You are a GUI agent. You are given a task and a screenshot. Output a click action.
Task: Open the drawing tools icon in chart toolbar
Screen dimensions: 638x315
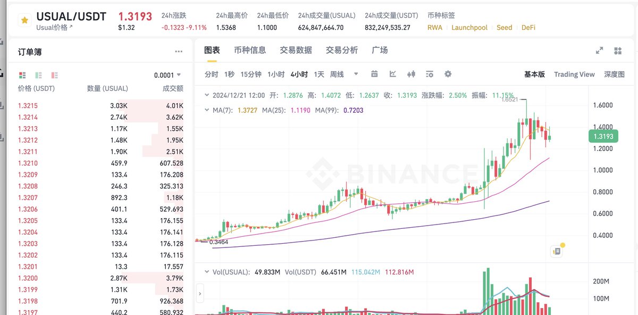coord(374,74)
